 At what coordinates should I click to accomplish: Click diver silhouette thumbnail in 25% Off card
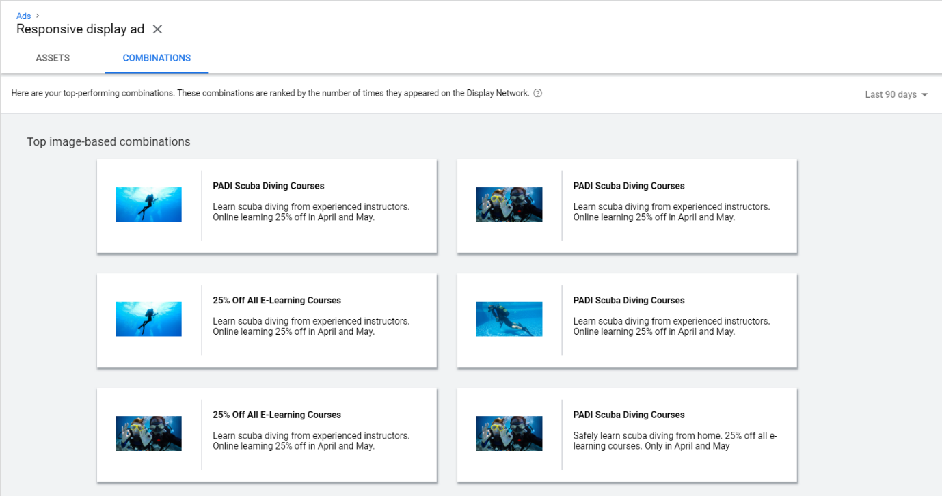click(149, 319)
